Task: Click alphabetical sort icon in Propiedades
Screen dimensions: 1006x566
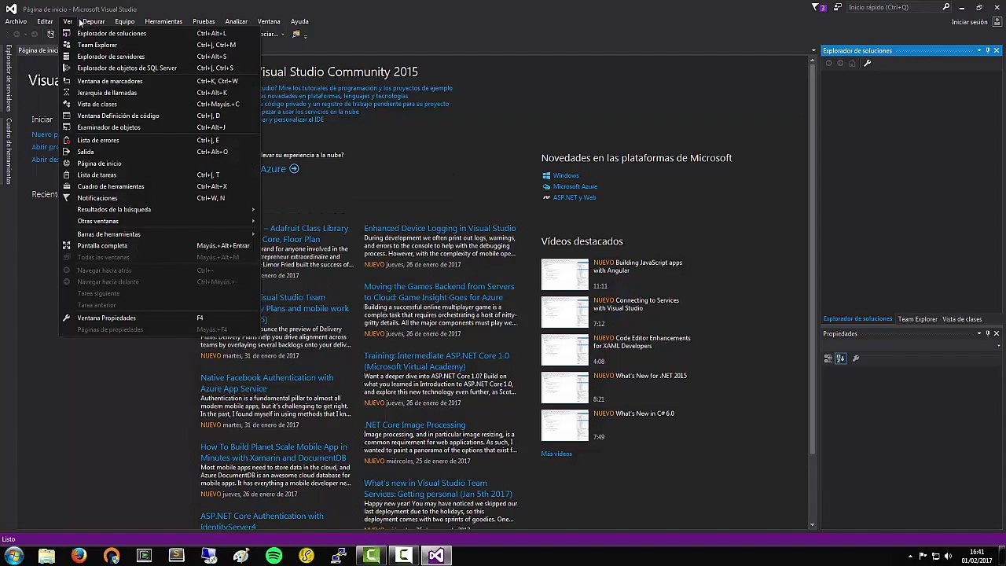Action: coord(840,358)
